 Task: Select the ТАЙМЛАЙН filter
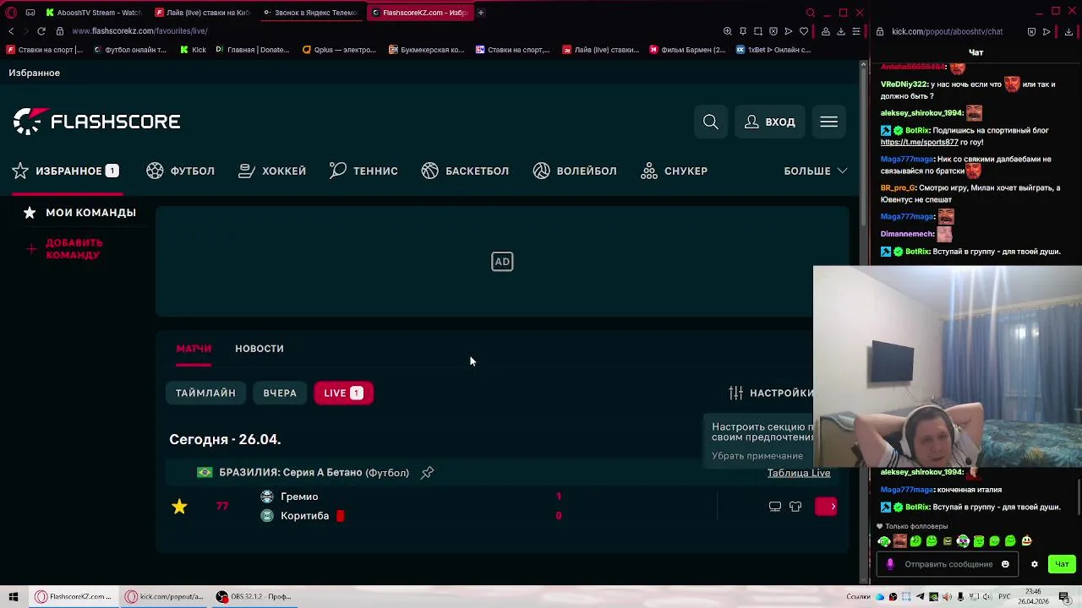(205, 394)
